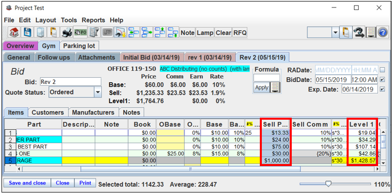This screenshot has height=194, width=392.
Task: Click the BidDate field 05/15/2019
Action: pyautogui.click(x=333, y=80)
